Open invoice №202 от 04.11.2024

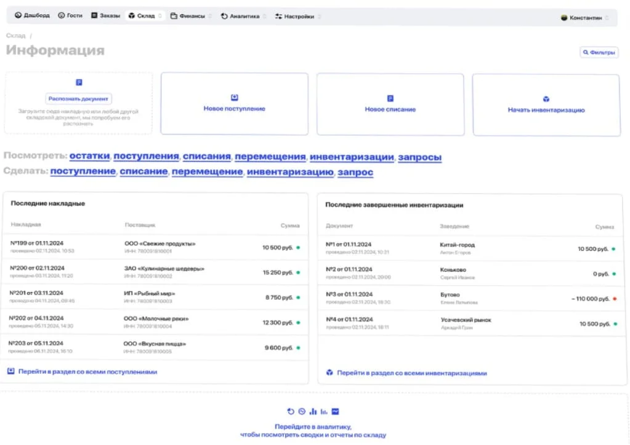tap(36, 318)
